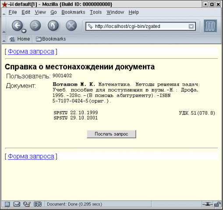
Task: Click the 'Document: Done (0.295 secs)' status text
Action: tap(74, 204)
